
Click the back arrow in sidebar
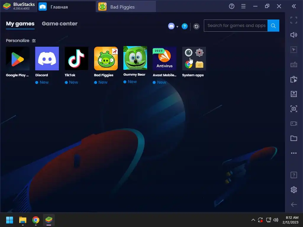(294, 205)
